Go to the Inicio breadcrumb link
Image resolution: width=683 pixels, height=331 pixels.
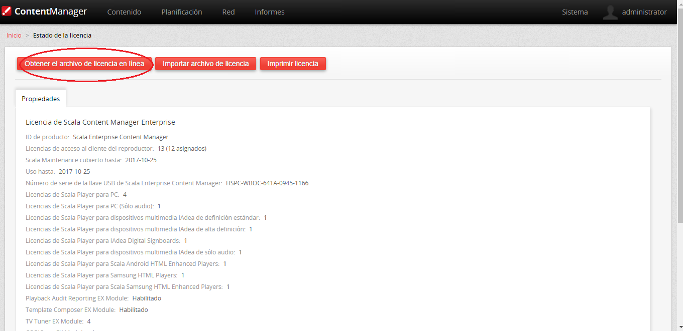pyautogui.click(x=14, y=36)
